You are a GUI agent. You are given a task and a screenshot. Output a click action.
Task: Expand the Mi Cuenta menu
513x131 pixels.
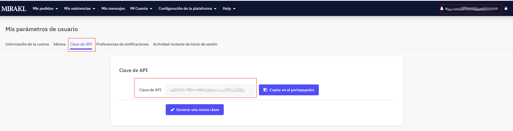[x=141, y=9]
